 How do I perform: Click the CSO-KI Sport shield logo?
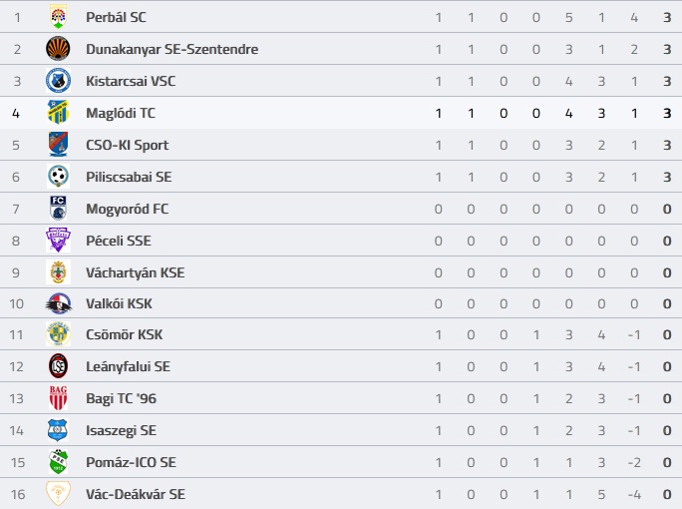58,145
